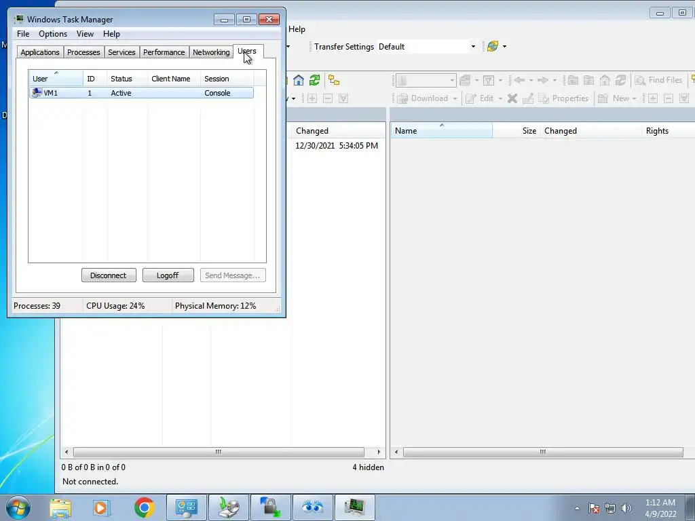Click remote root directory icon

[588, 80]
